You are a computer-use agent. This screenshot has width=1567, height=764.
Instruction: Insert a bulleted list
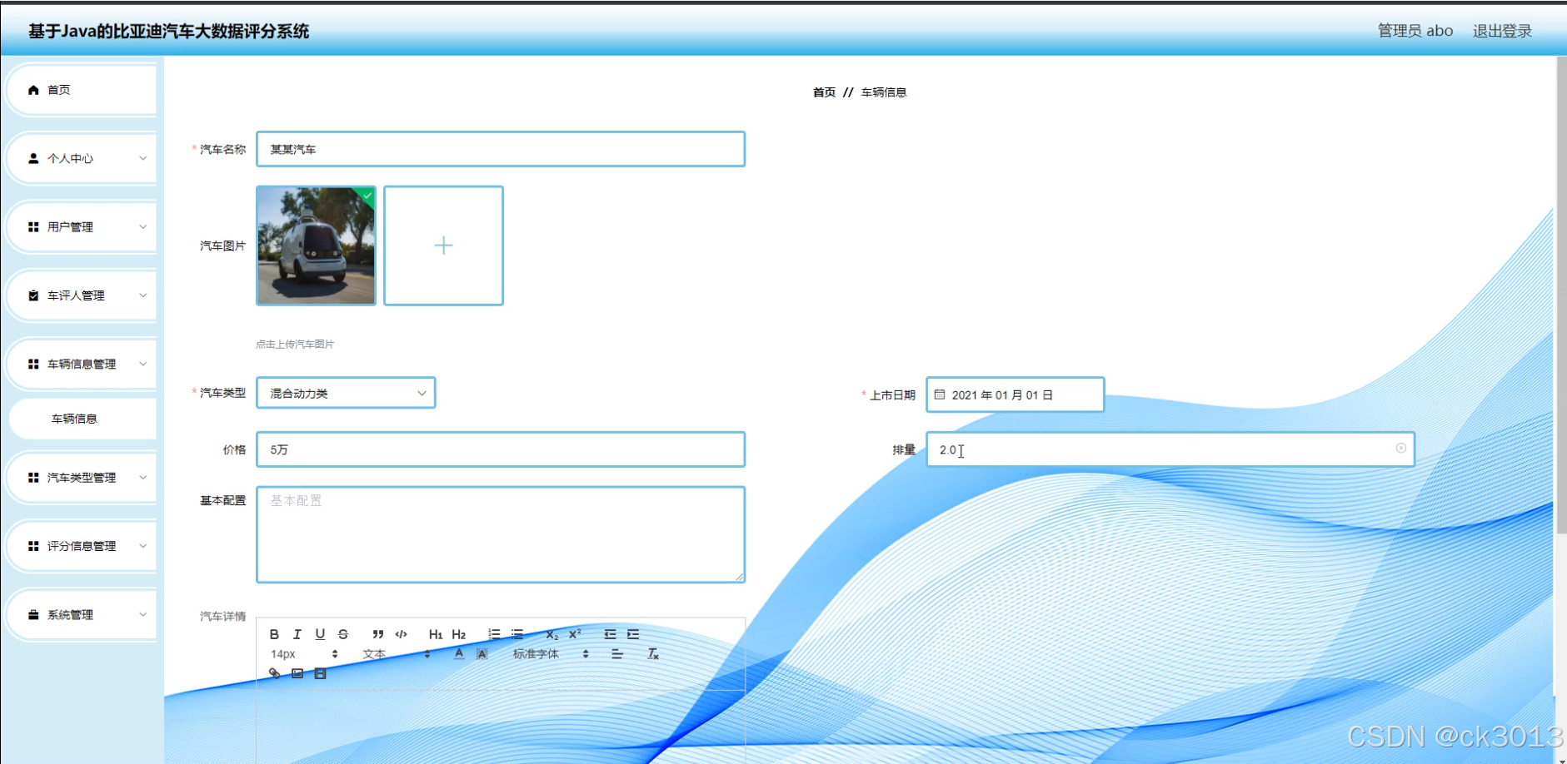tap(517, 634)
